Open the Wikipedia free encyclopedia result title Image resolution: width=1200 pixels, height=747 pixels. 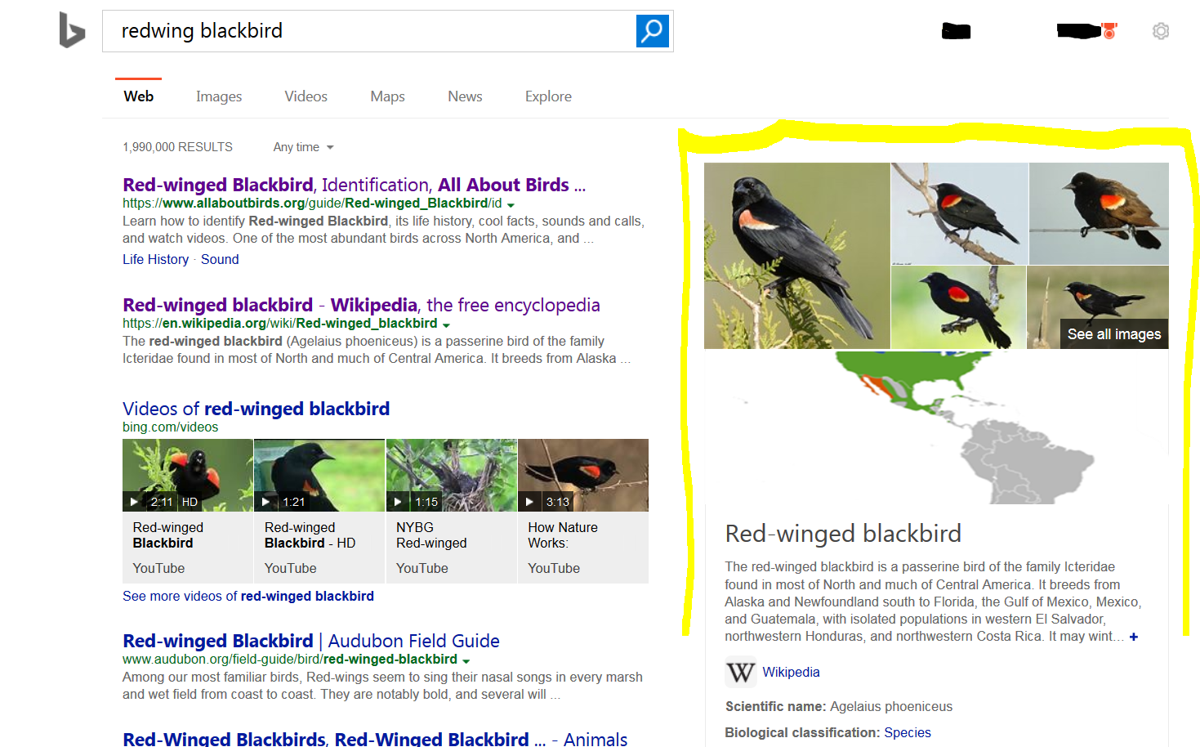361,305
